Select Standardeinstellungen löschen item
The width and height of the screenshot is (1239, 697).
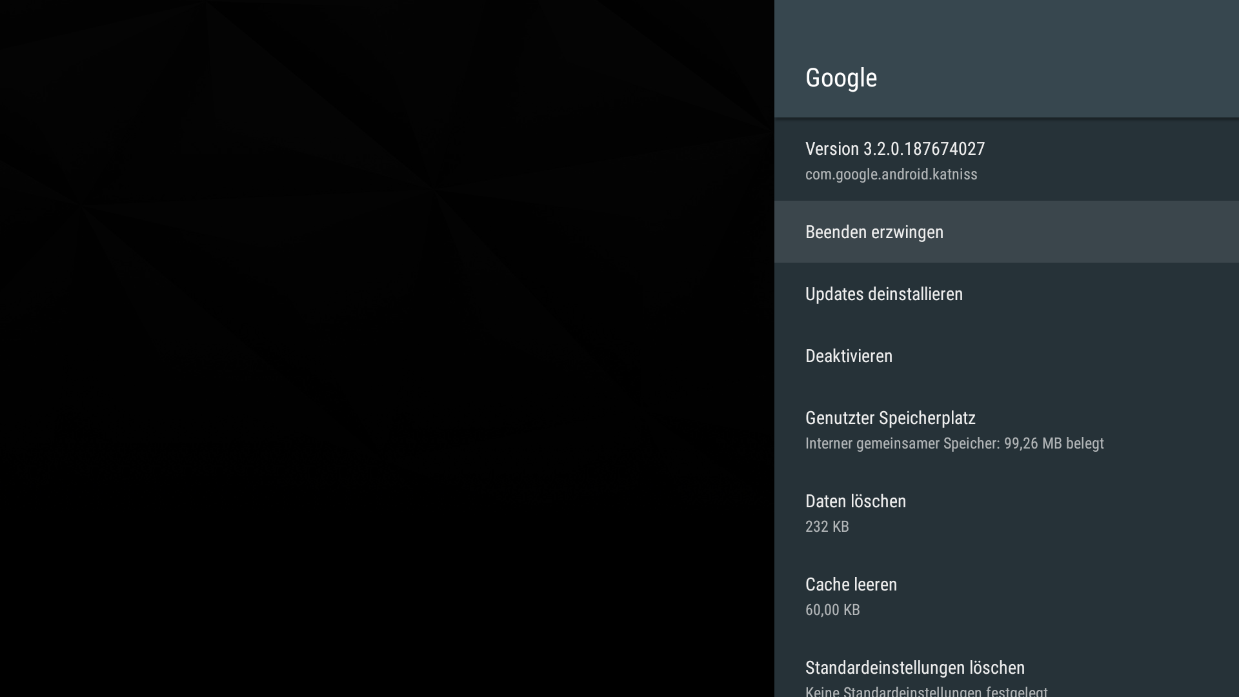tap(1007, 668)
